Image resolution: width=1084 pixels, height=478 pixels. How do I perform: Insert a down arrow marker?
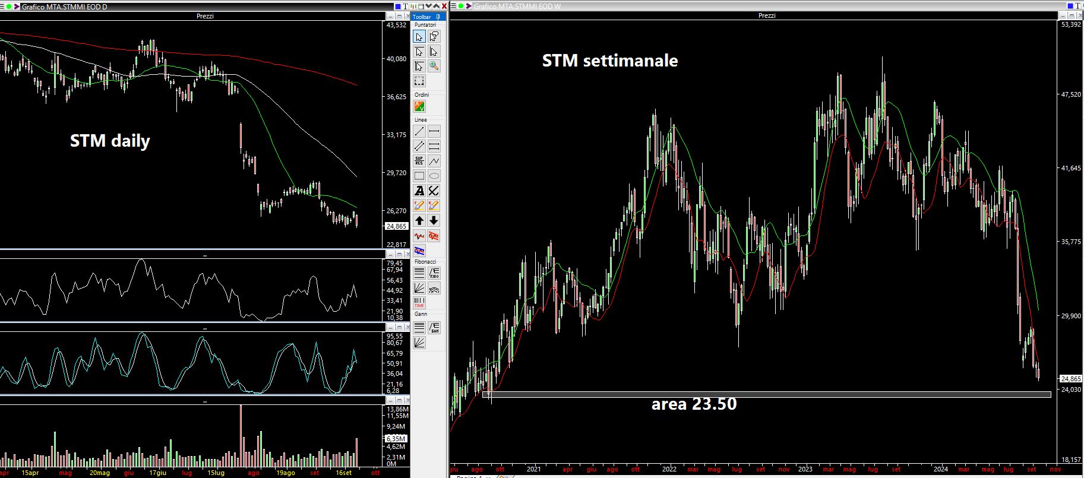tap(434, 221)
